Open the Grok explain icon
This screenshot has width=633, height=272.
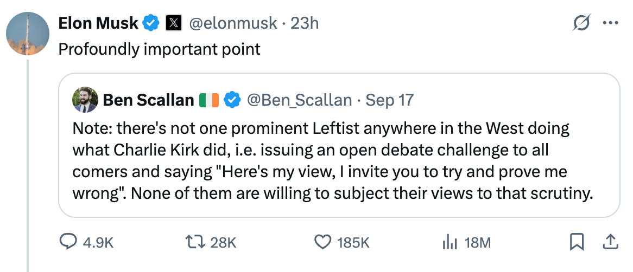pos(583,23)
